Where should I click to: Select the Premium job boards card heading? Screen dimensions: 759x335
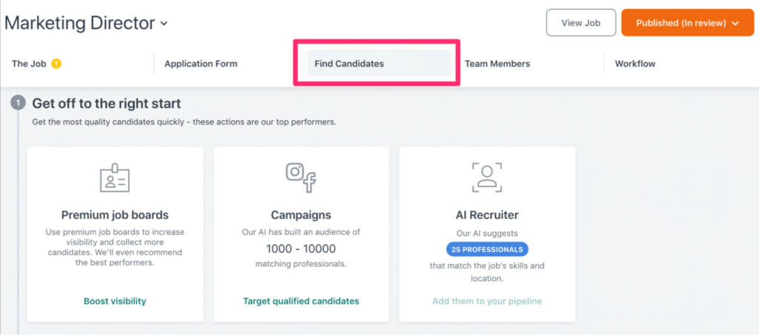pos(115,215)
